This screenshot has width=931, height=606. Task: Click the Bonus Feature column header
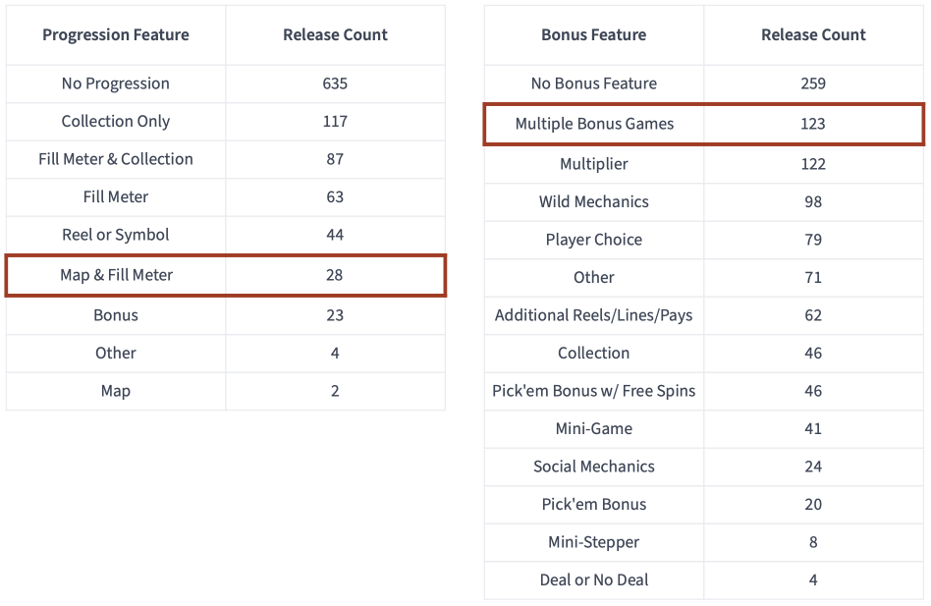click(x=594, y=35)
